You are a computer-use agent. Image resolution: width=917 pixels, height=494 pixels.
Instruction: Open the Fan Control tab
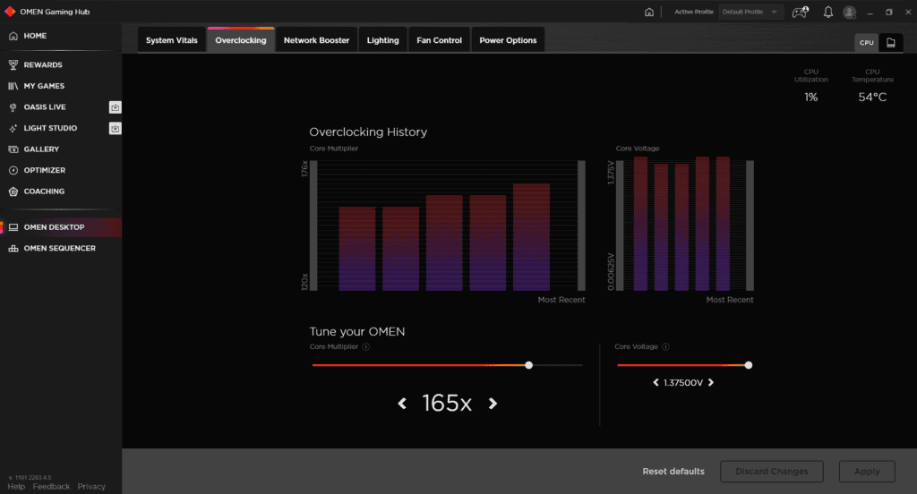pos(439,40)
